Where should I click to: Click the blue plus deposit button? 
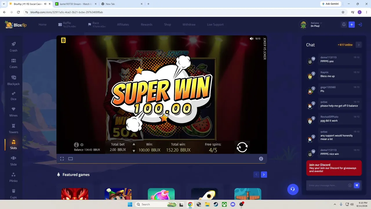[352, 25]
